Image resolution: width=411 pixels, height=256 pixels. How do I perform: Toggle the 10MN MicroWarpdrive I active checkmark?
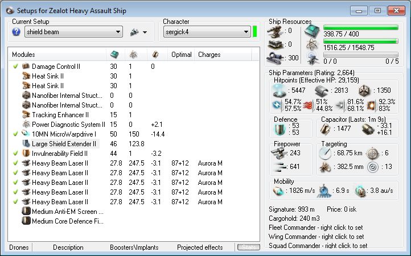click(x=15, y=134)
